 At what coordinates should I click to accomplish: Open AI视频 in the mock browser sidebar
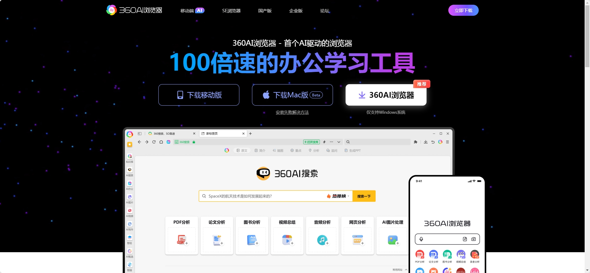tap(130, 212)
